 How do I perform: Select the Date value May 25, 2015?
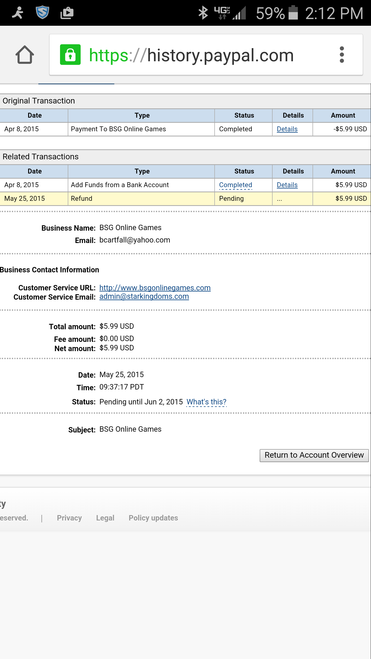tap(122, 375)
